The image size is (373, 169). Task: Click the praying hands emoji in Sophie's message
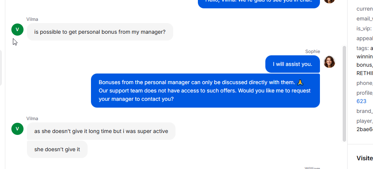click(x=300, y=83)
